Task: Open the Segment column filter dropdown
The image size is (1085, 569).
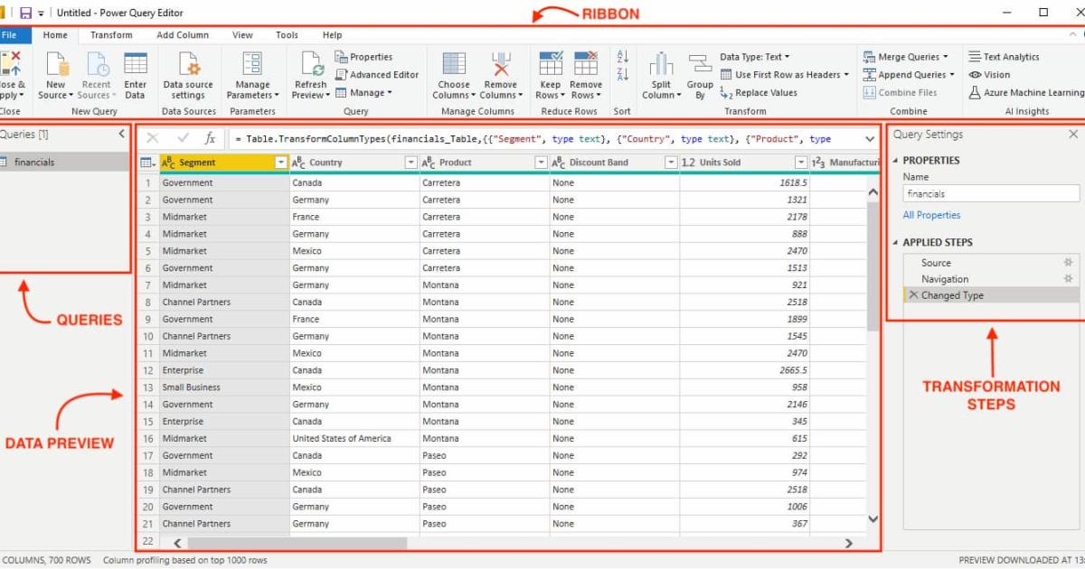Action: click(x=280, y=161)
